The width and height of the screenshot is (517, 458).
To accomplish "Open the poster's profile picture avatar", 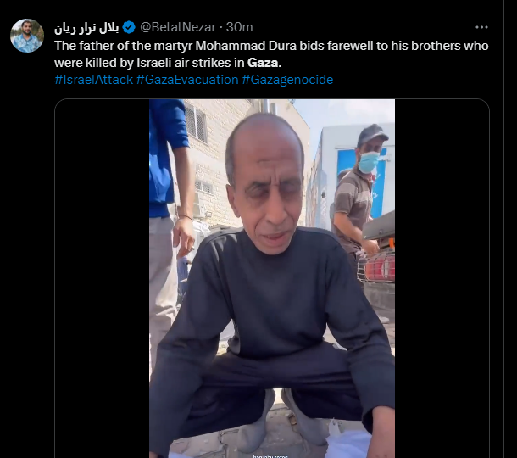I will click(27, 36).
